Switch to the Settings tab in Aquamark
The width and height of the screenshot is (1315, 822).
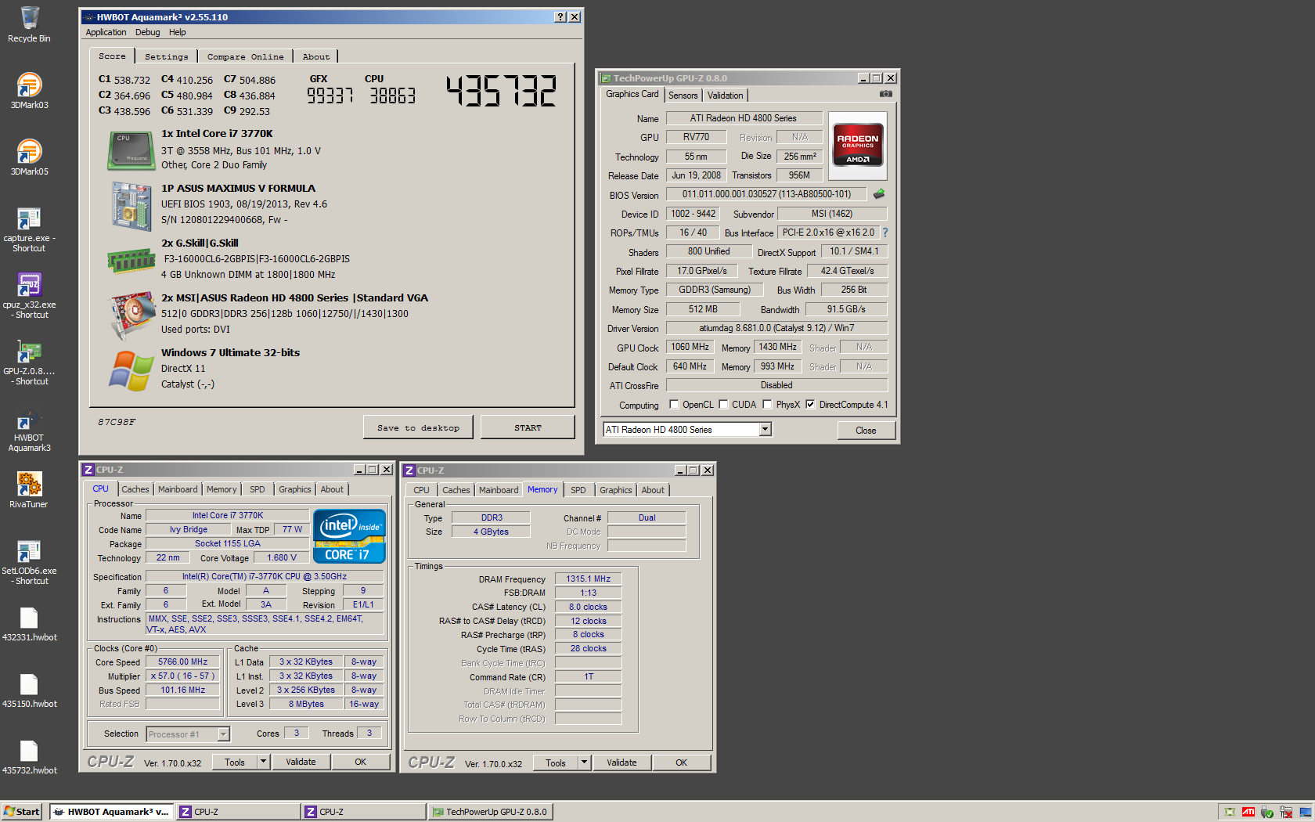coord(167,56)
